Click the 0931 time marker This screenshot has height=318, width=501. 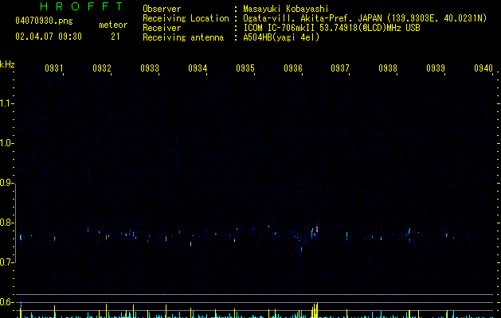point(53,68)
